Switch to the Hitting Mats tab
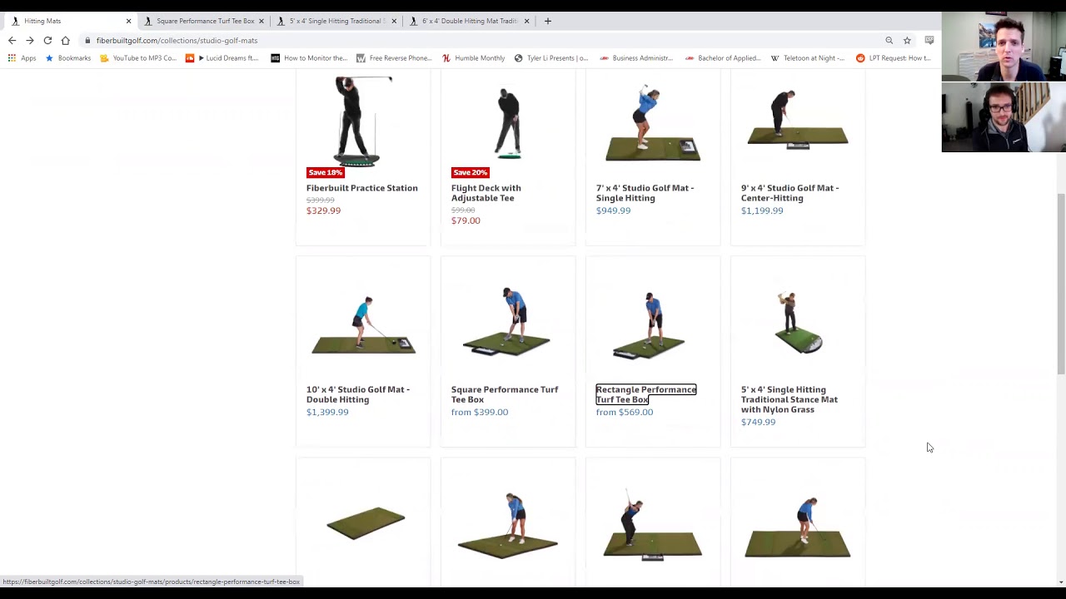1066x599 pixels. (69, 21)
